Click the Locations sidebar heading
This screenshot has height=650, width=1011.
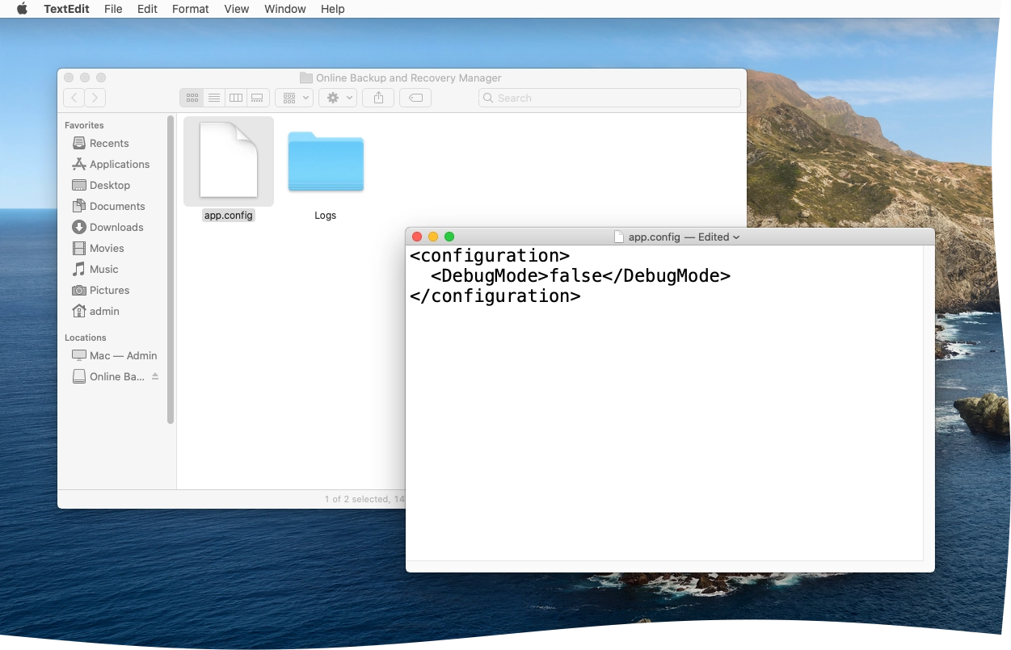point(85,338)
